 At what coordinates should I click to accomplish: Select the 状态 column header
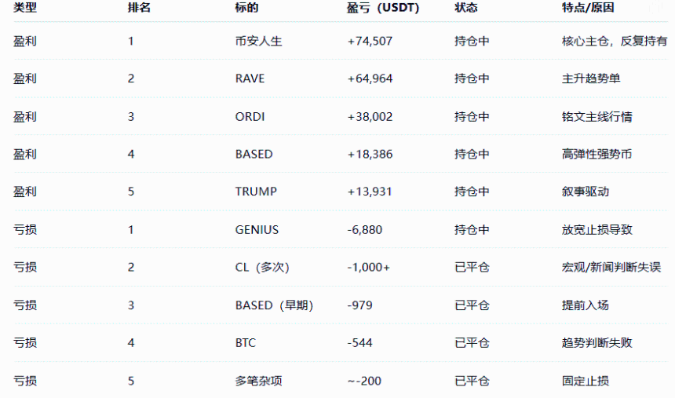[465, 9]
